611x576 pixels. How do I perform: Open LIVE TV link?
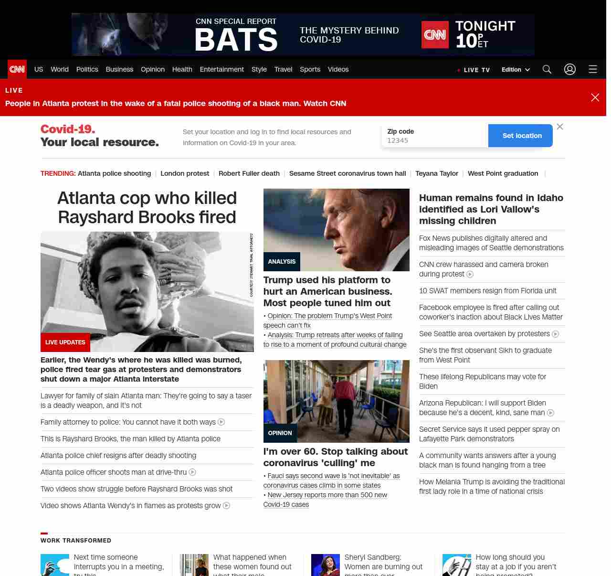[474, 70]
